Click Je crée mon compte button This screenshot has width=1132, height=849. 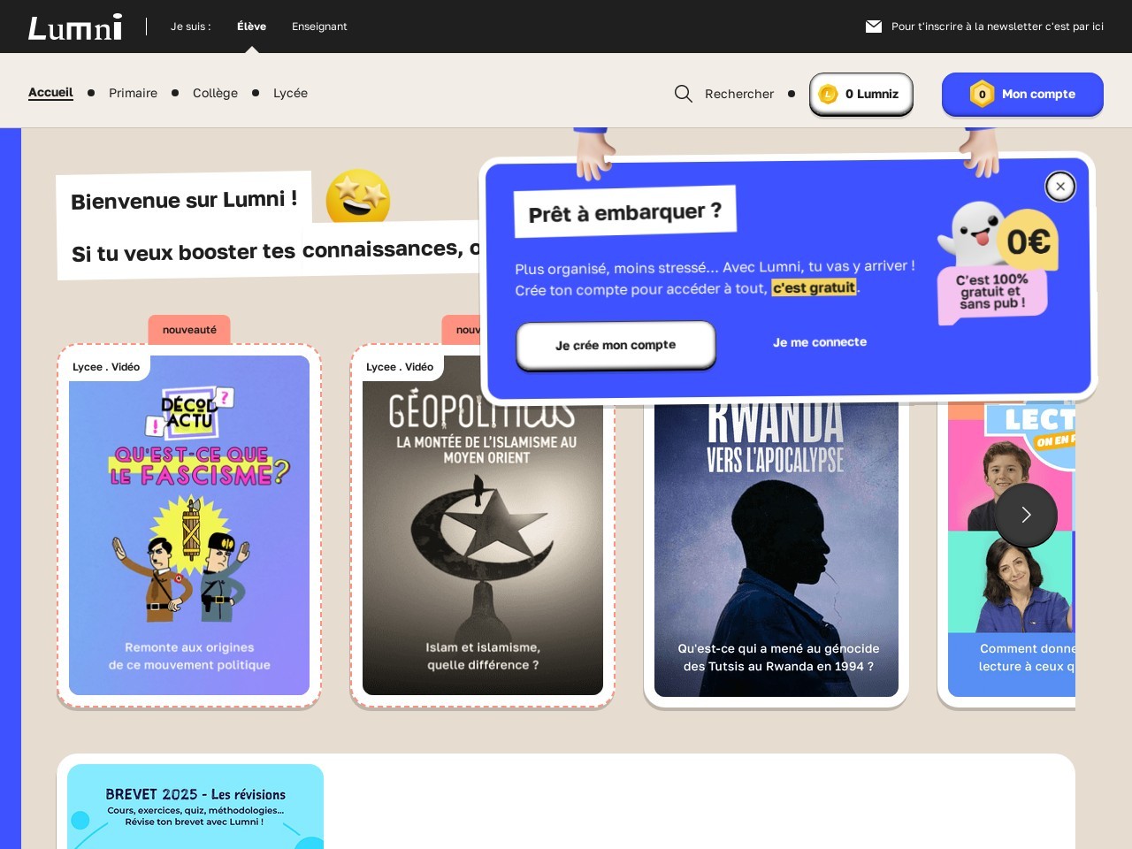click(616, 345)
